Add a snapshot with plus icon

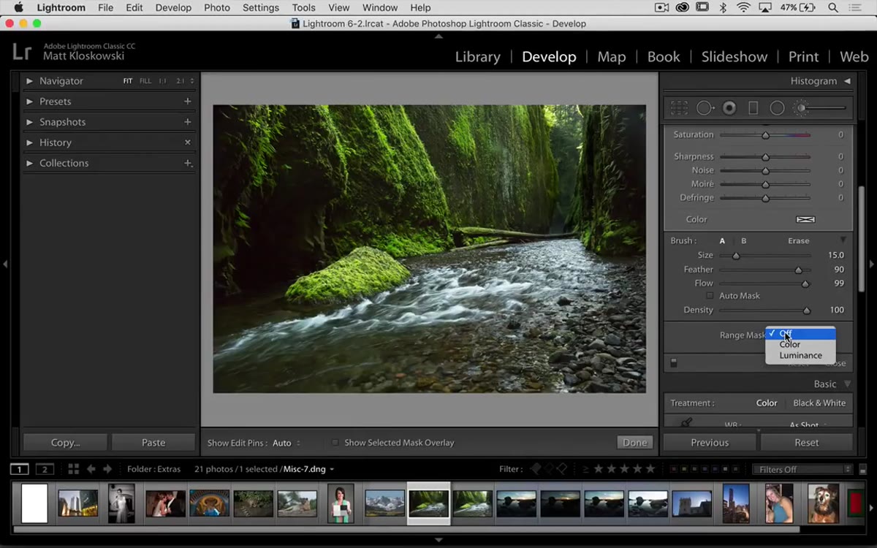click(x=188, y=122)
